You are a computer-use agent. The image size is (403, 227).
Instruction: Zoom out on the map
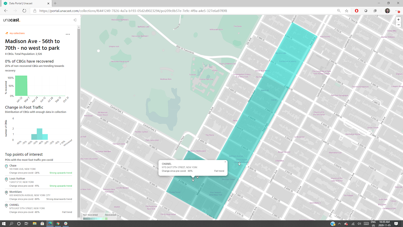tap(398, 25)
